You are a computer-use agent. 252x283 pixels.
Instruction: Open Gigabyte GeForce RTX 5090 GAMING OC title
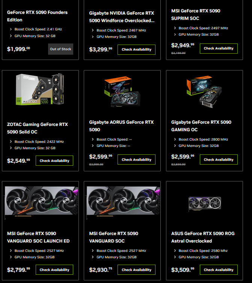click(201, 126)
